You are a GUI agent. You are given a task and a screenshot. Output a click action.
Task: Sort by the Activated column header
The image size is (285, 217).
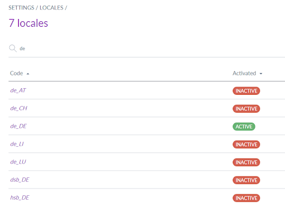pyautogui.click(x=244, y=73)
